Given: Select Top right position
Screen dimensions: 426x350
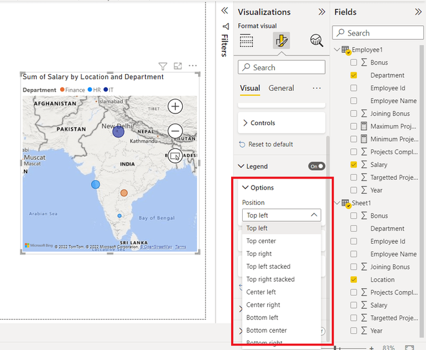Looking at the screenshot, I should pos(281,254).
